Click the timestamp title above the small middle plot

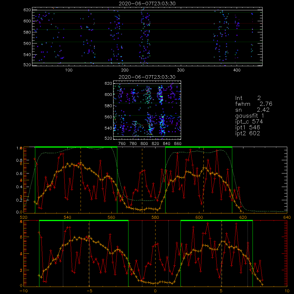(x=147, y=77)
